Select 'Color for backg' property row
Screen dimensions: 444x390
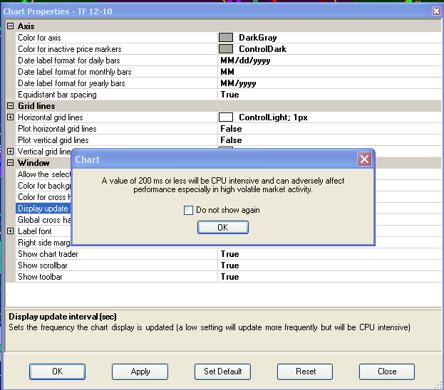coord(43,186)
